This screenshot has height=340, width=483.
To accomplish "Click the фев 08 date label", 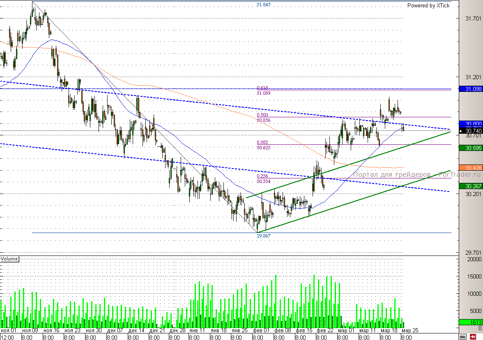I will (x=283, y=331).
